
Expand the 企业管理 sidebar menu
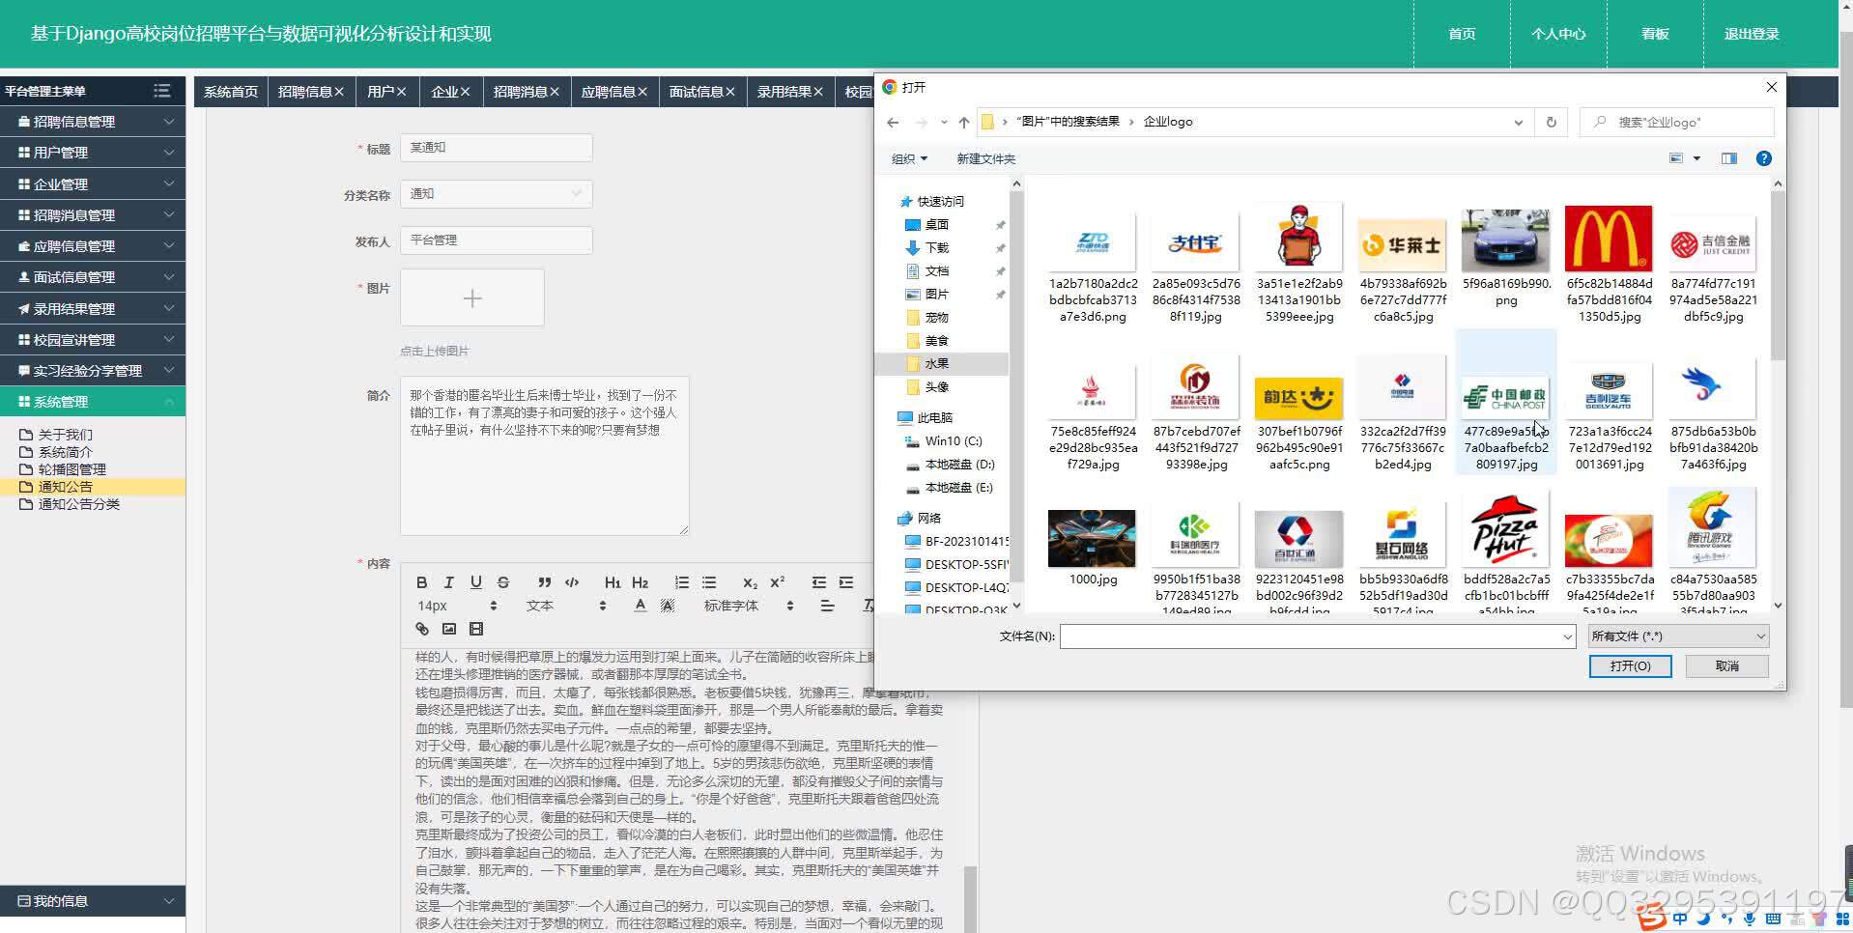93,184
